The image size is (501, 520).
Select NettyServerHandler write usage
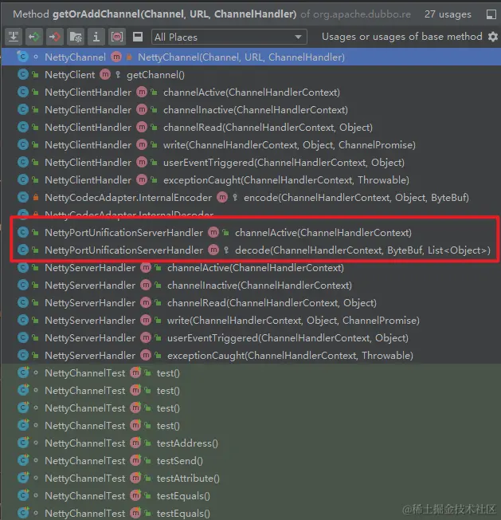pyautogui.click(x=251, y=321)
